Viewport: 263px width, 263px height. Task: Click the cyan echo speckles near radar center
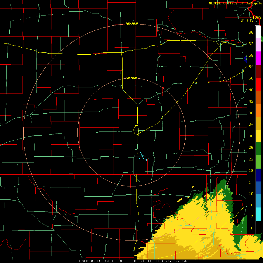pyautogui.click(x=143, y=156)
